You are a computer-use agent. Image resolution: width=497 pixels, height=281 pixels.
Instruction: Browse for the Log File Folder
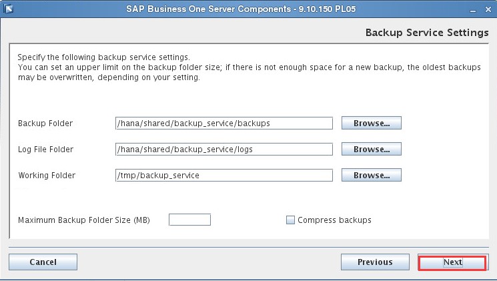(372, 149)
